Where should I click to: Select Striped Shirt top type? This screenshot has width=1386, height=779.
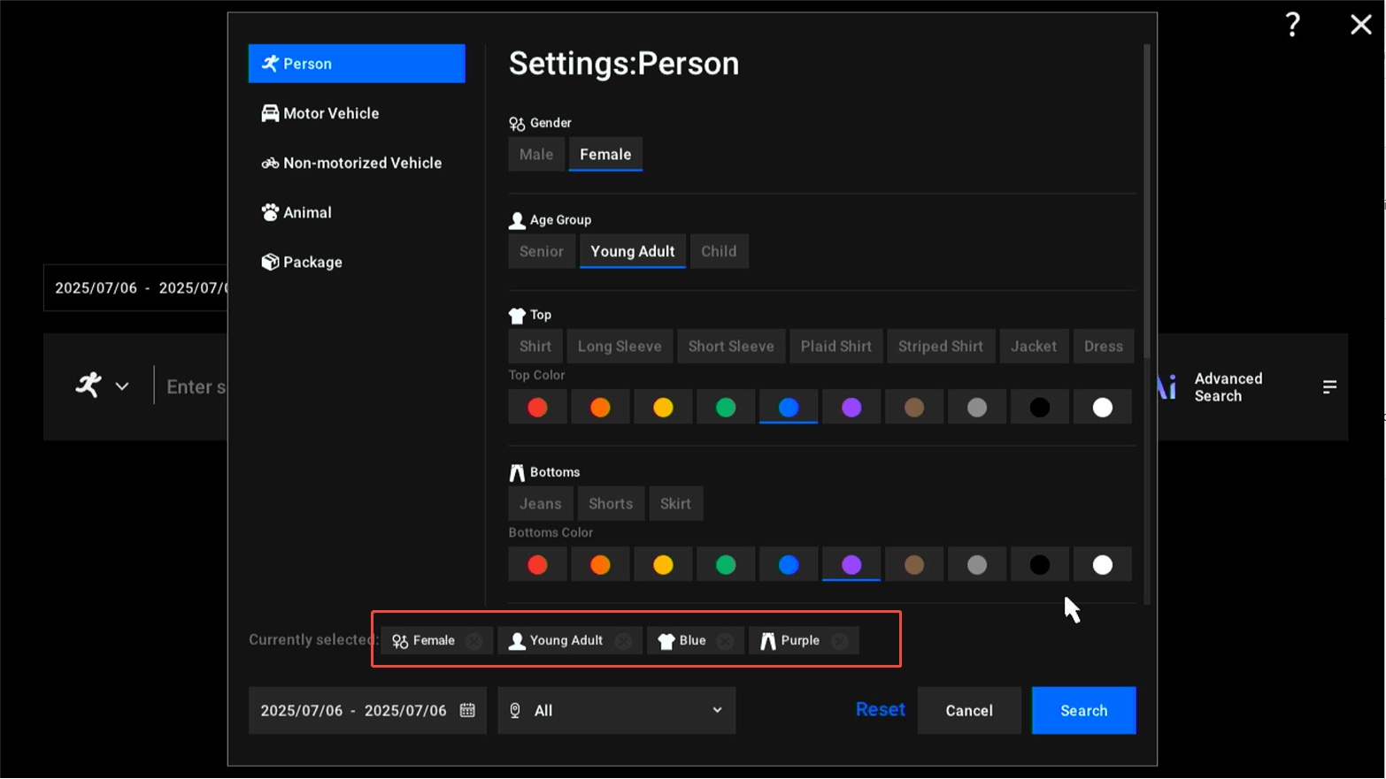(941, 347)
